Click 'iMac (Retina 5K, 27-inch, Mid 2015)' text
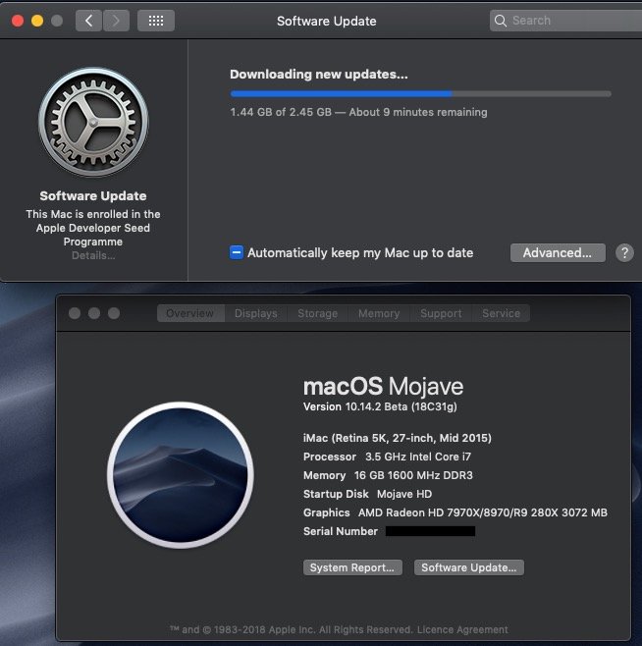The height and width of the screenshot is (646, 642). pyautogui.click(x=398, y=438)
